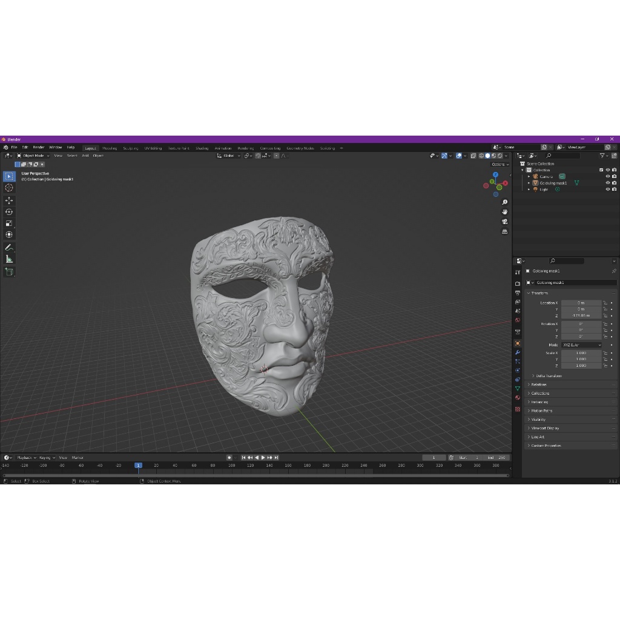Click the Location X value field

point(581,303)
